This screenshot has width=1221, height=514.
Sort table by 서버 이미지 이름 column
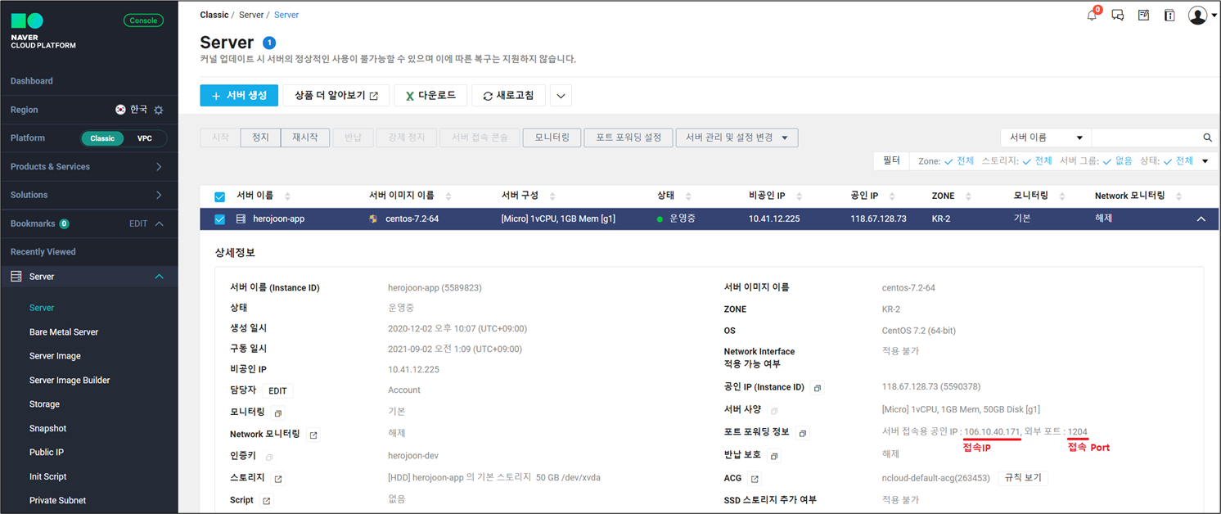click(448, 196)
